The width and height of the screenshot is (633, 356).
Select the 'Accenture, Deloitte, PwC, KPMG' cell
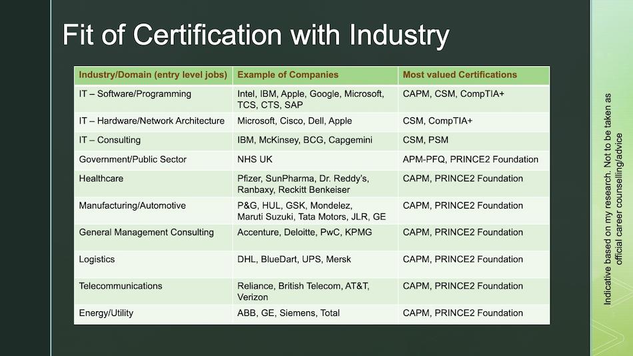coord(305,232)
